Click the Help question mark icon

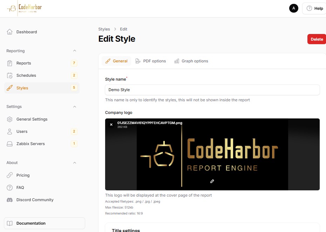click(x=309, y=8)
